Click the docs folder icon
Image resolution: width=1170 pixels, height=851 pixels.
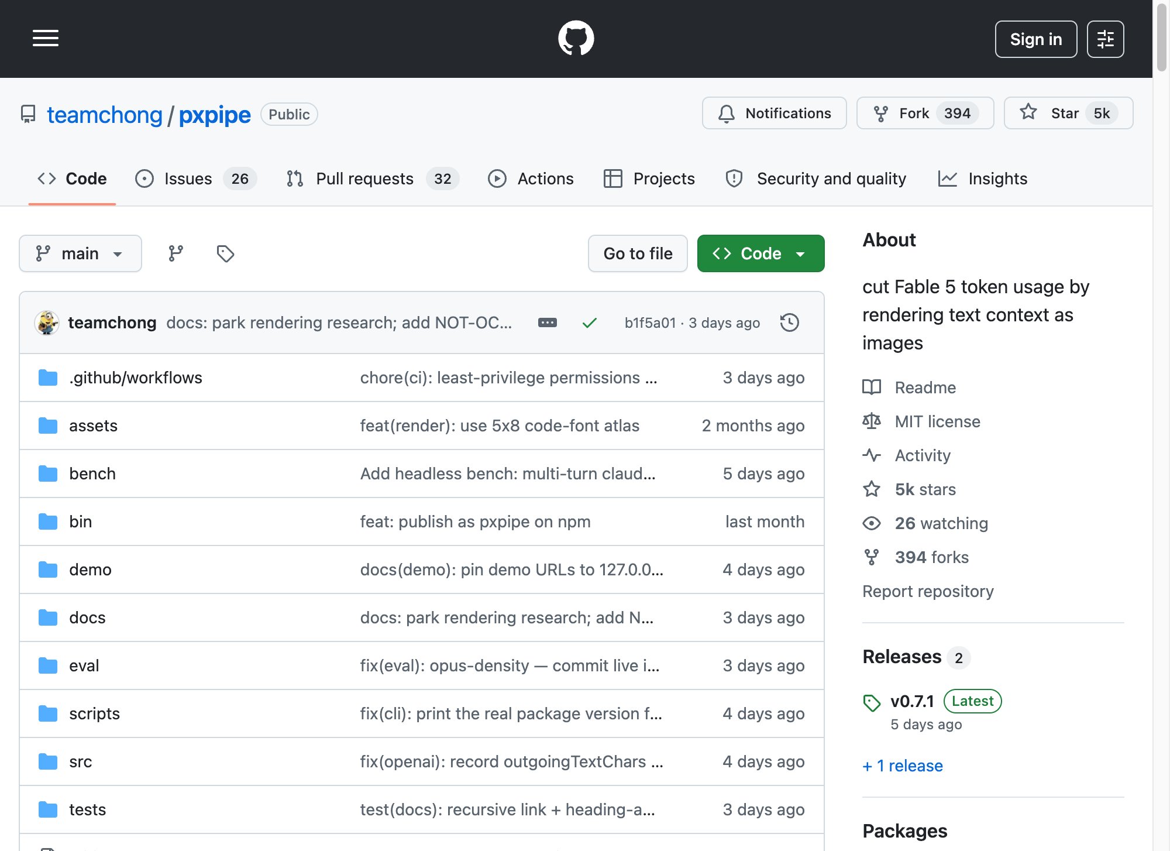(x=48, y=617)
